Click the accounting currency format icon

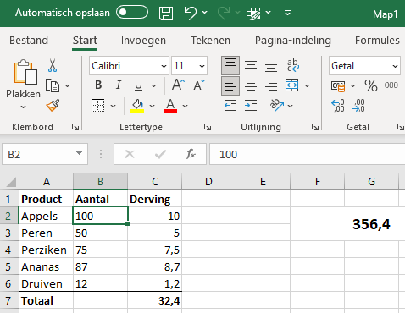click(338, 85)
